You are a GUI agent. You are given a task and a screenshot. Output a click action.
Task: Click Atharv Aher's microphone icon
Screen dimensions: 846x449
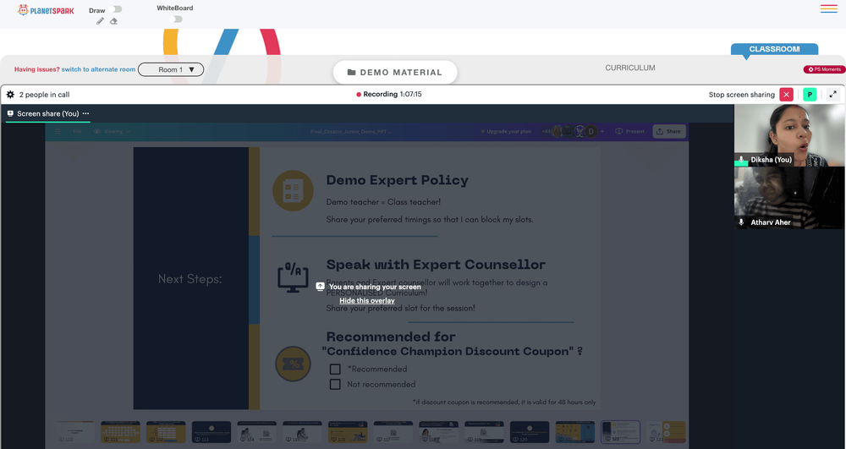point(741,222)
